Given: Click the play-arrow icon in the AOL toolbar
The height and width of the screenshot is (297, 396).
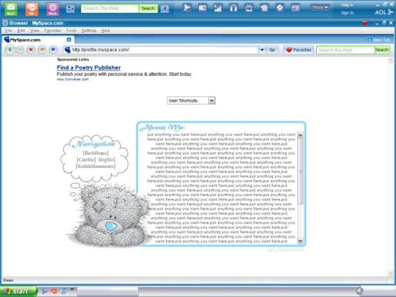Looking at the screenshot, I should tap(187, 8).
